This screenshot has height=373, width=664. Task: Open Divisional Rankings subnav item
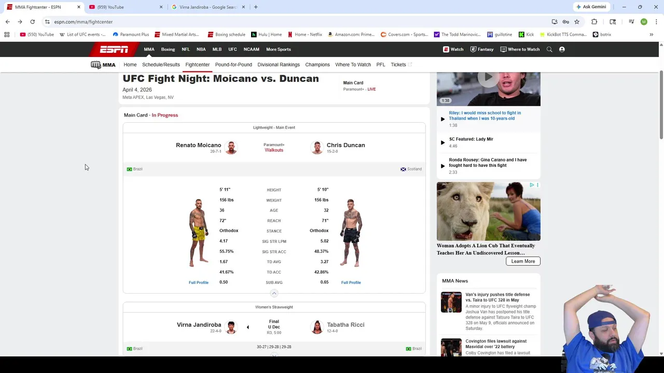(x=279, y=65)
